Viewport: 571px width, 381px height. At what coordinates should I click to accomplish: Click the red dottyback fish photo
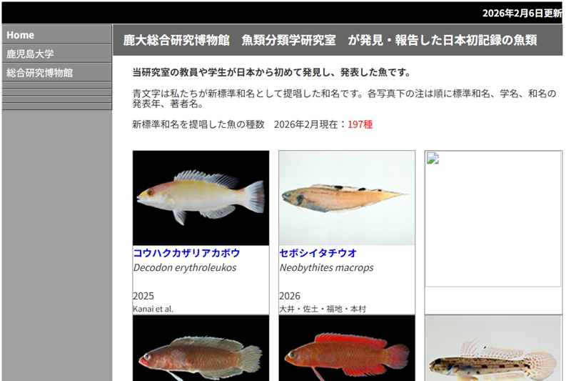(347, 348)
